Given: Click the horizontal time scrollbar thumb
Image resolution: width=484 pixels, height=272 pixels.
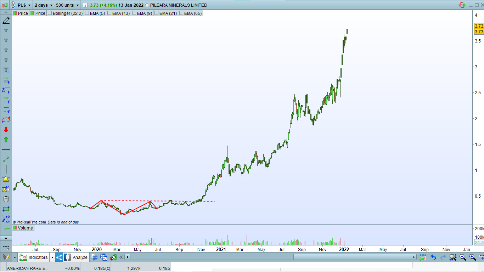Looking at the screenshot, I should click(353, 257).
